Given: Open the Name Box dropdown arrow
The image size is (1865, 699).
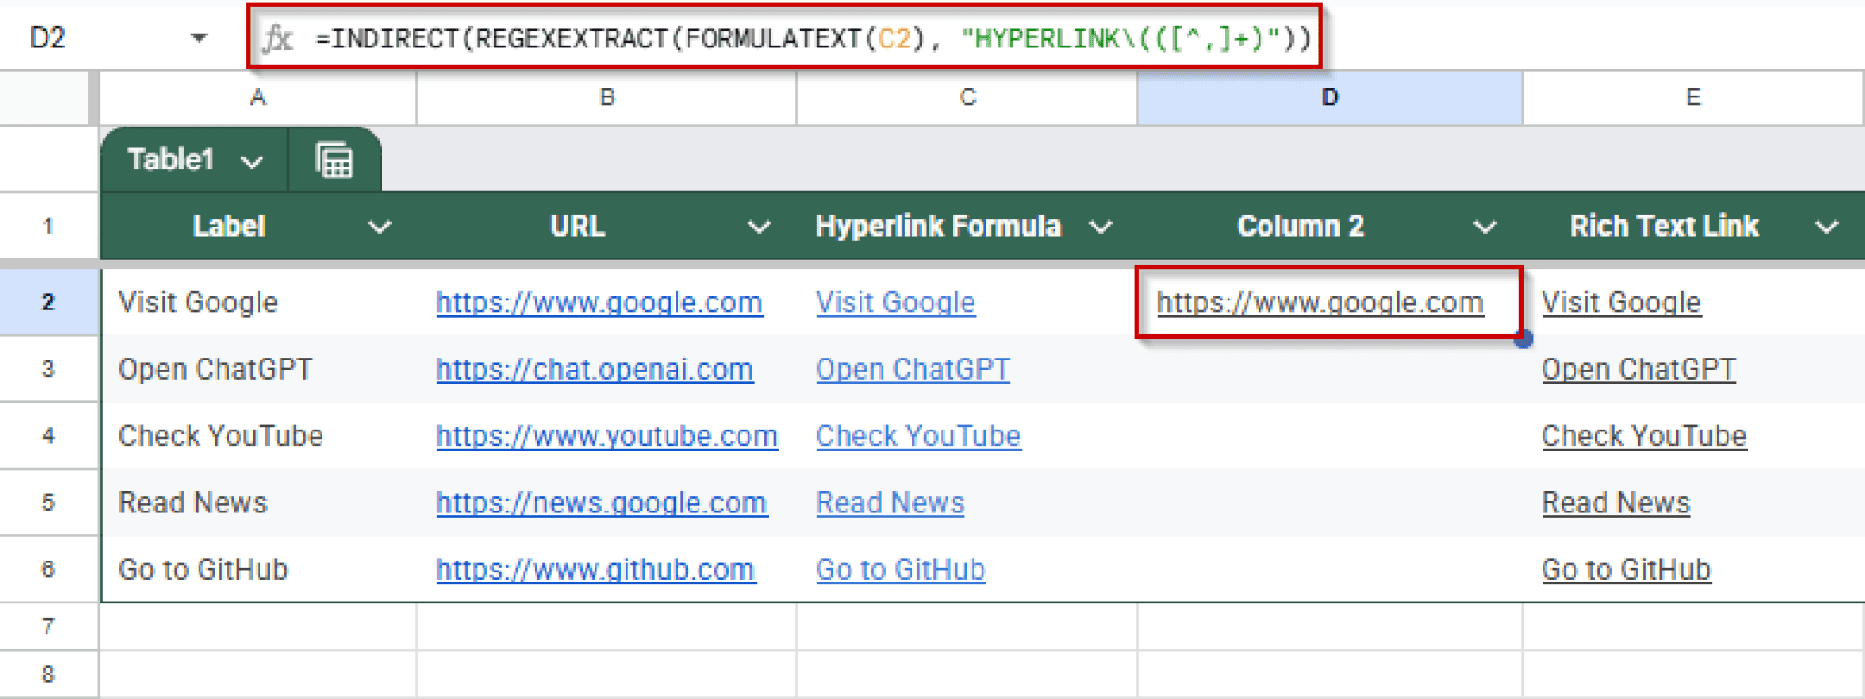Looking at the screenshot, I should click(x=199, y=38).
